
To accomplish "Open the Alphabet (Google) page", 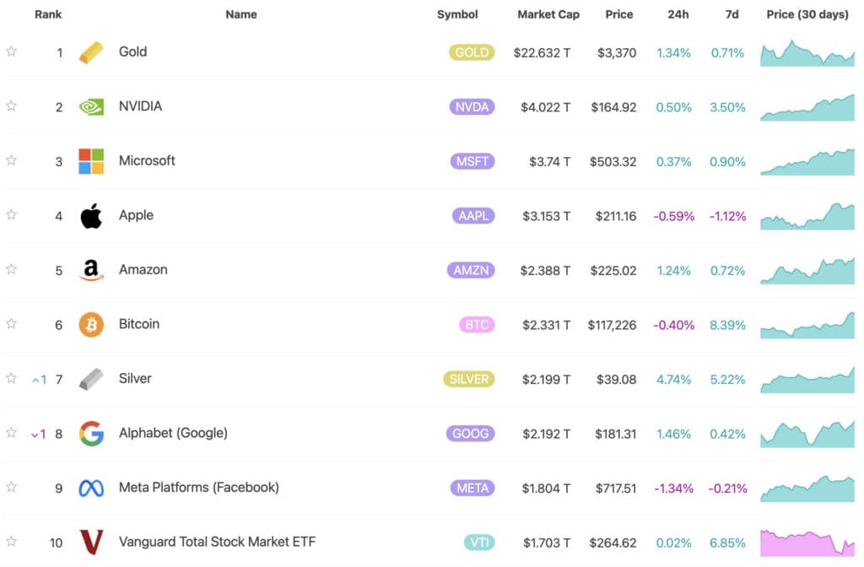I will point(173,433).
